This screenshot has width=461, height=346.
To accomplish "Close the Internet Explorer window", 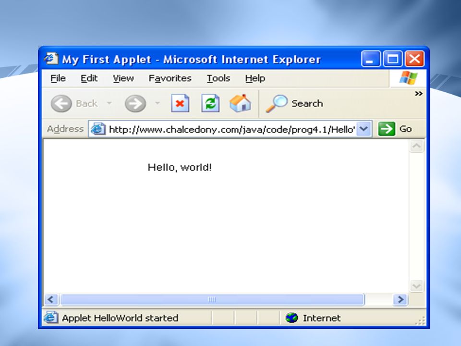I will point(414,59).
